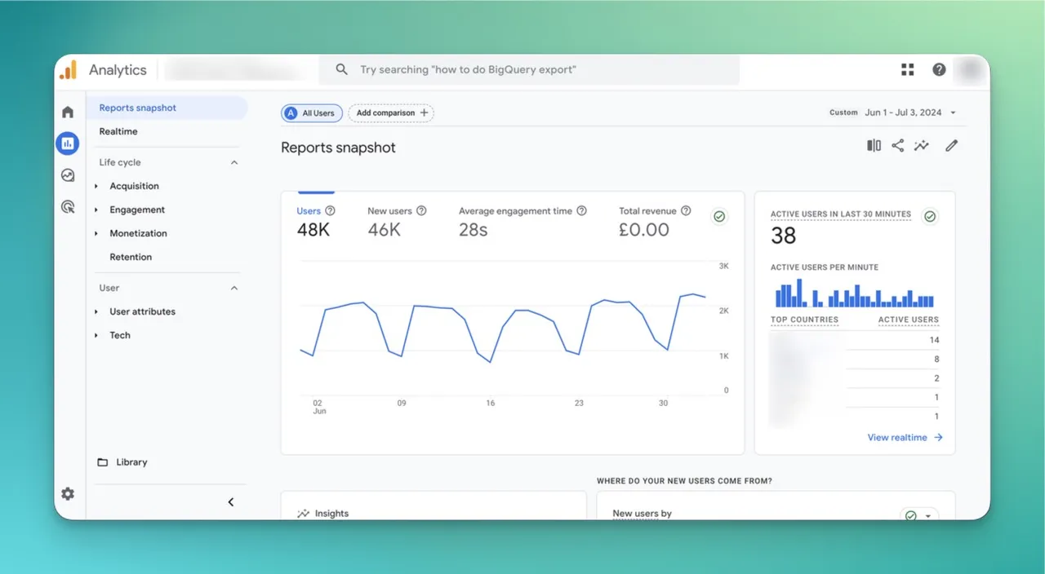Click the WHERE DO YOUR NEW USERS COME FROM? heading
The height and width of the screenshot is (574, 1045).
click(684, 481)
